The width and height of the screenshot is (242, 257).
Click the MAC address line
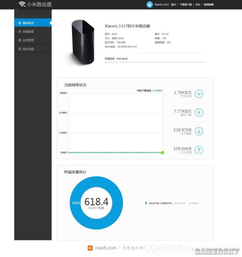point(121,47)
